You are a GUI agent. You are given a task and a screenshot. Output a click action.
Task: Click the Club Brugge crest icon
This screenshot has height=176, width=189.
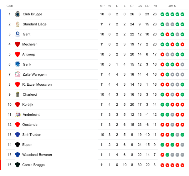18,14
